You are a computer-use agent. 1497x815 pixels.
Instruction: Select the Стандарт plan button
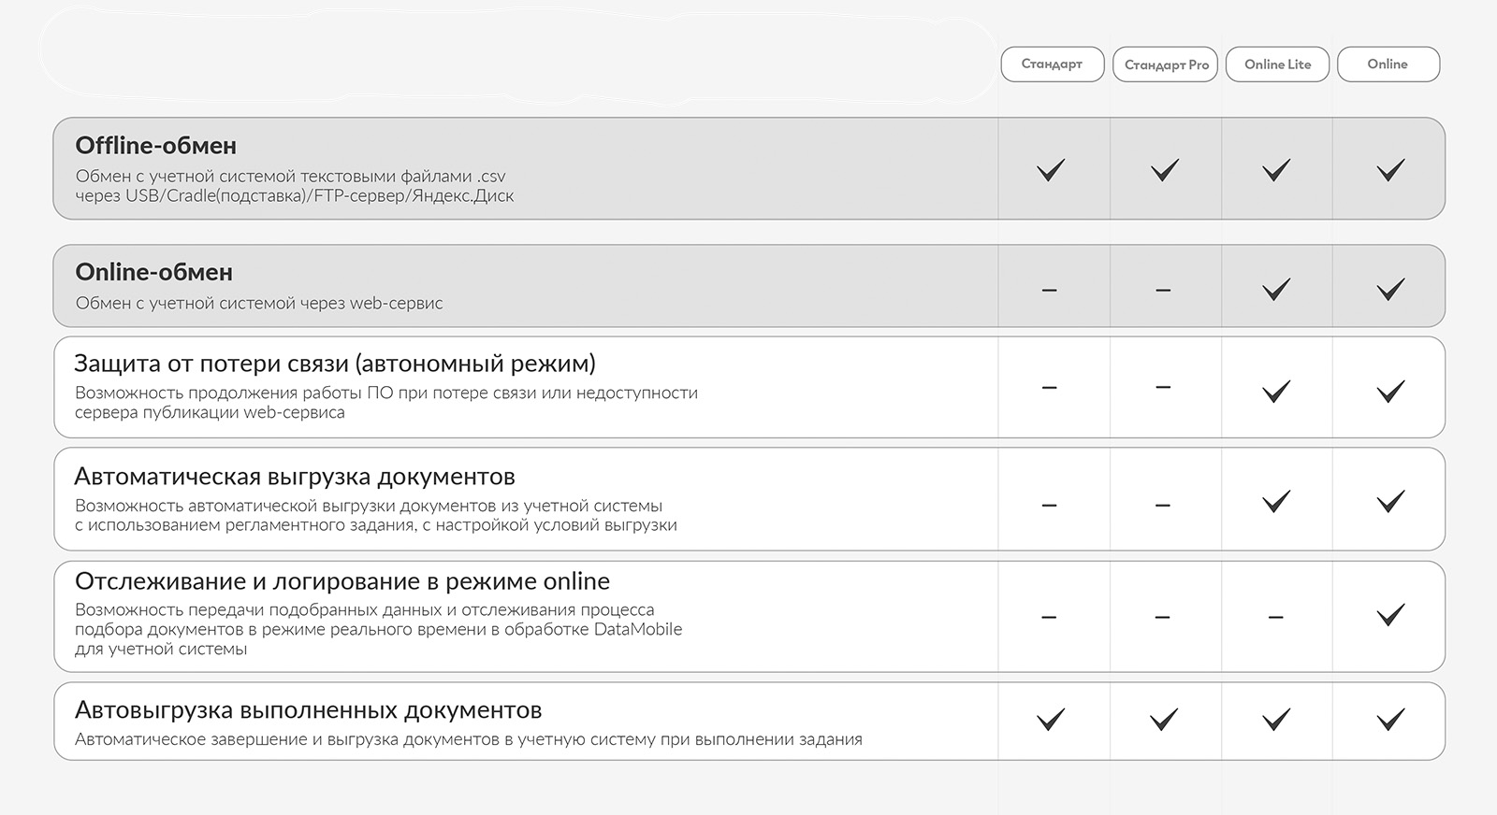click(1053, 64)
